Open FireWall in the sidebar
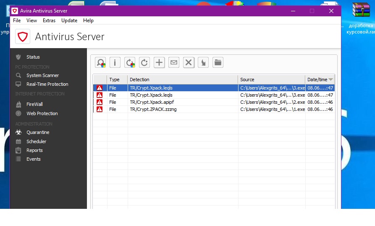 [34, 104]
